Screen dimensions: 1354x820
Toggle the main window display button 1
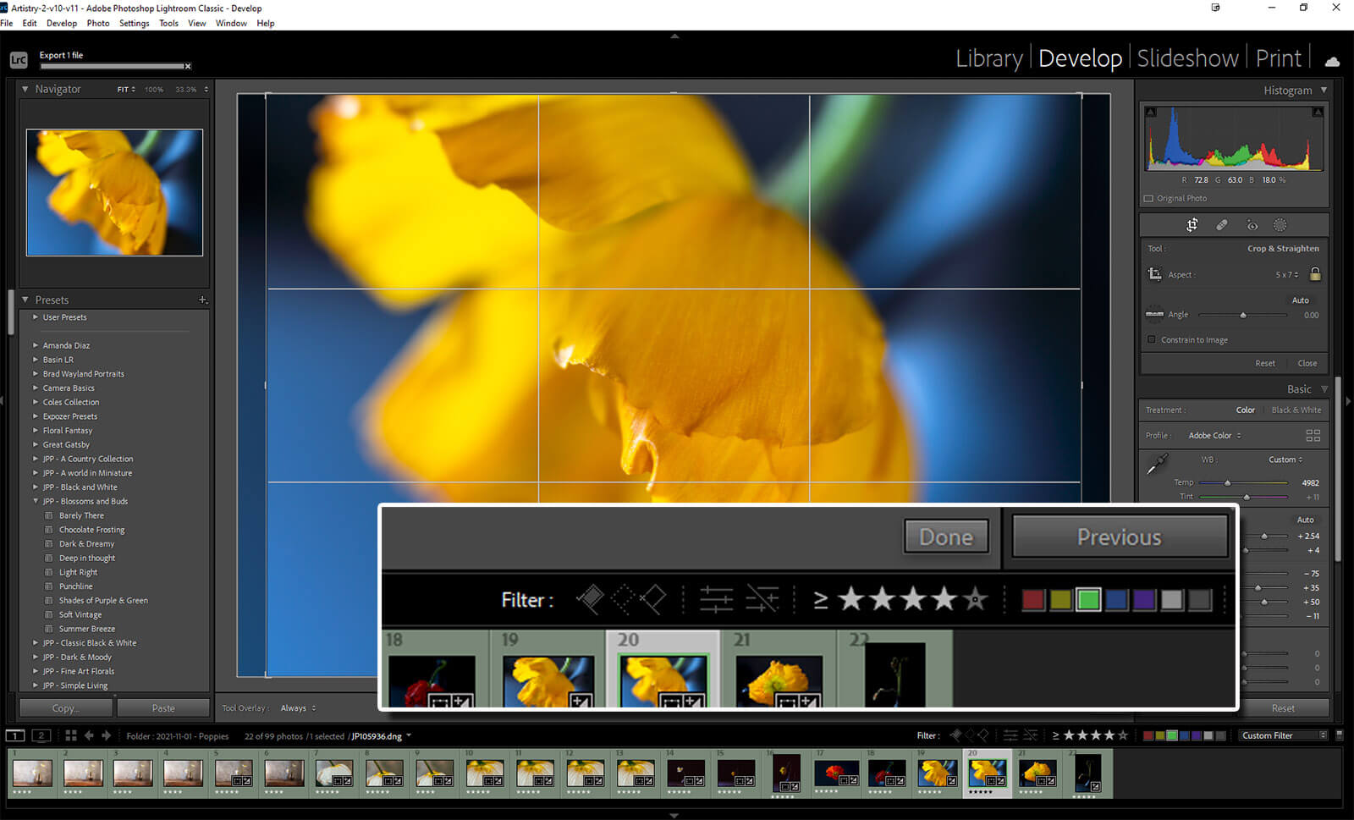click(x=15, y=735)
